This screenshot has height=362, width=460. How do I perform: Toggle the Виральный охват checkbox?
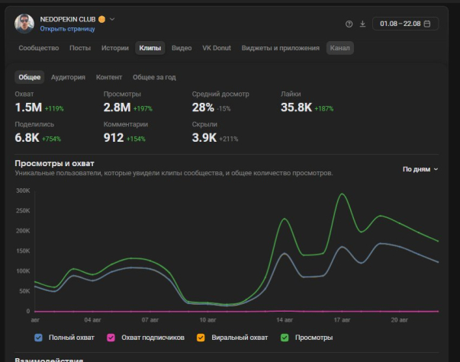[201, 338]
